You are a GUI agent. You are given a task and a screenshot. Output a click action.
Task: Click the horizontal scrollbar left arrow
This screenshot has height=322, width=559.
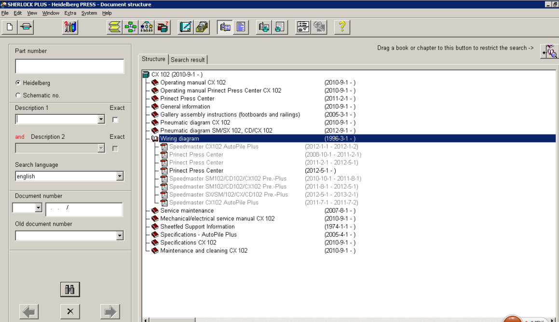click(145, 320)
